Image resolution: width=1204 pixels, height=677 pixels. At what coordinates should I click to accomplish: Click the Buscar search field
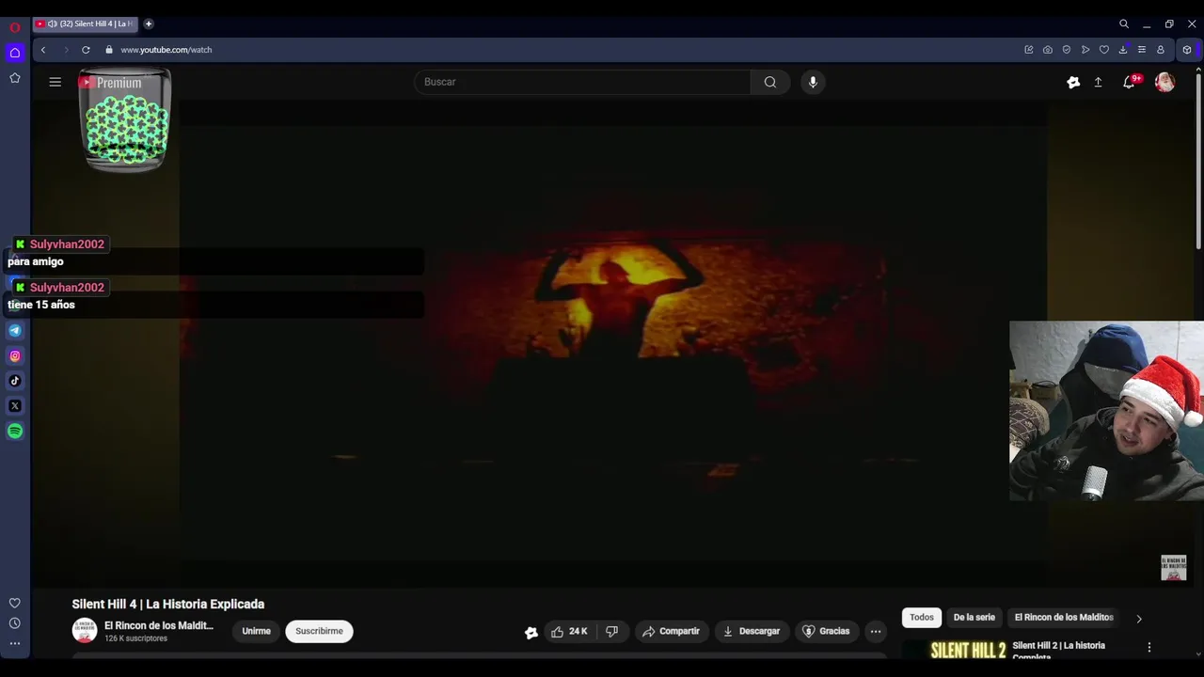point(582,82)
